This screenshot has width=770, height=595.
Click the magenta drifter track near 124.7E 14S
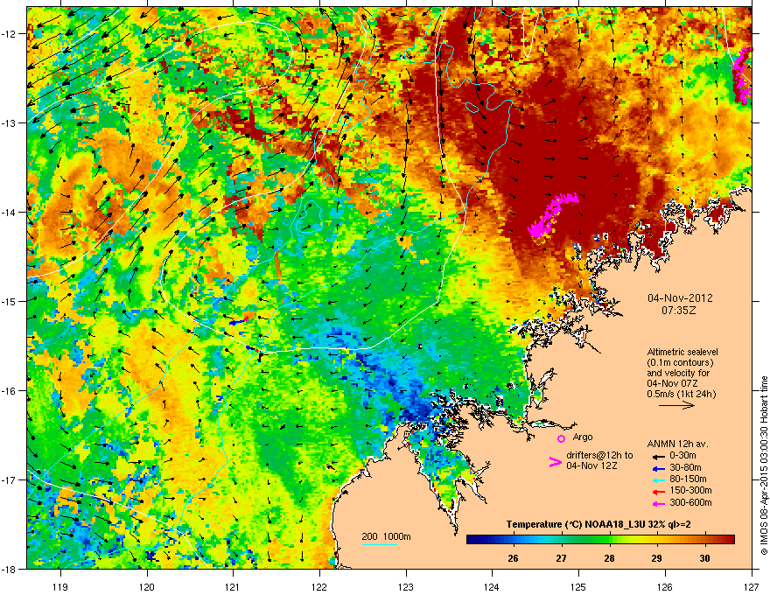(552, 216)
